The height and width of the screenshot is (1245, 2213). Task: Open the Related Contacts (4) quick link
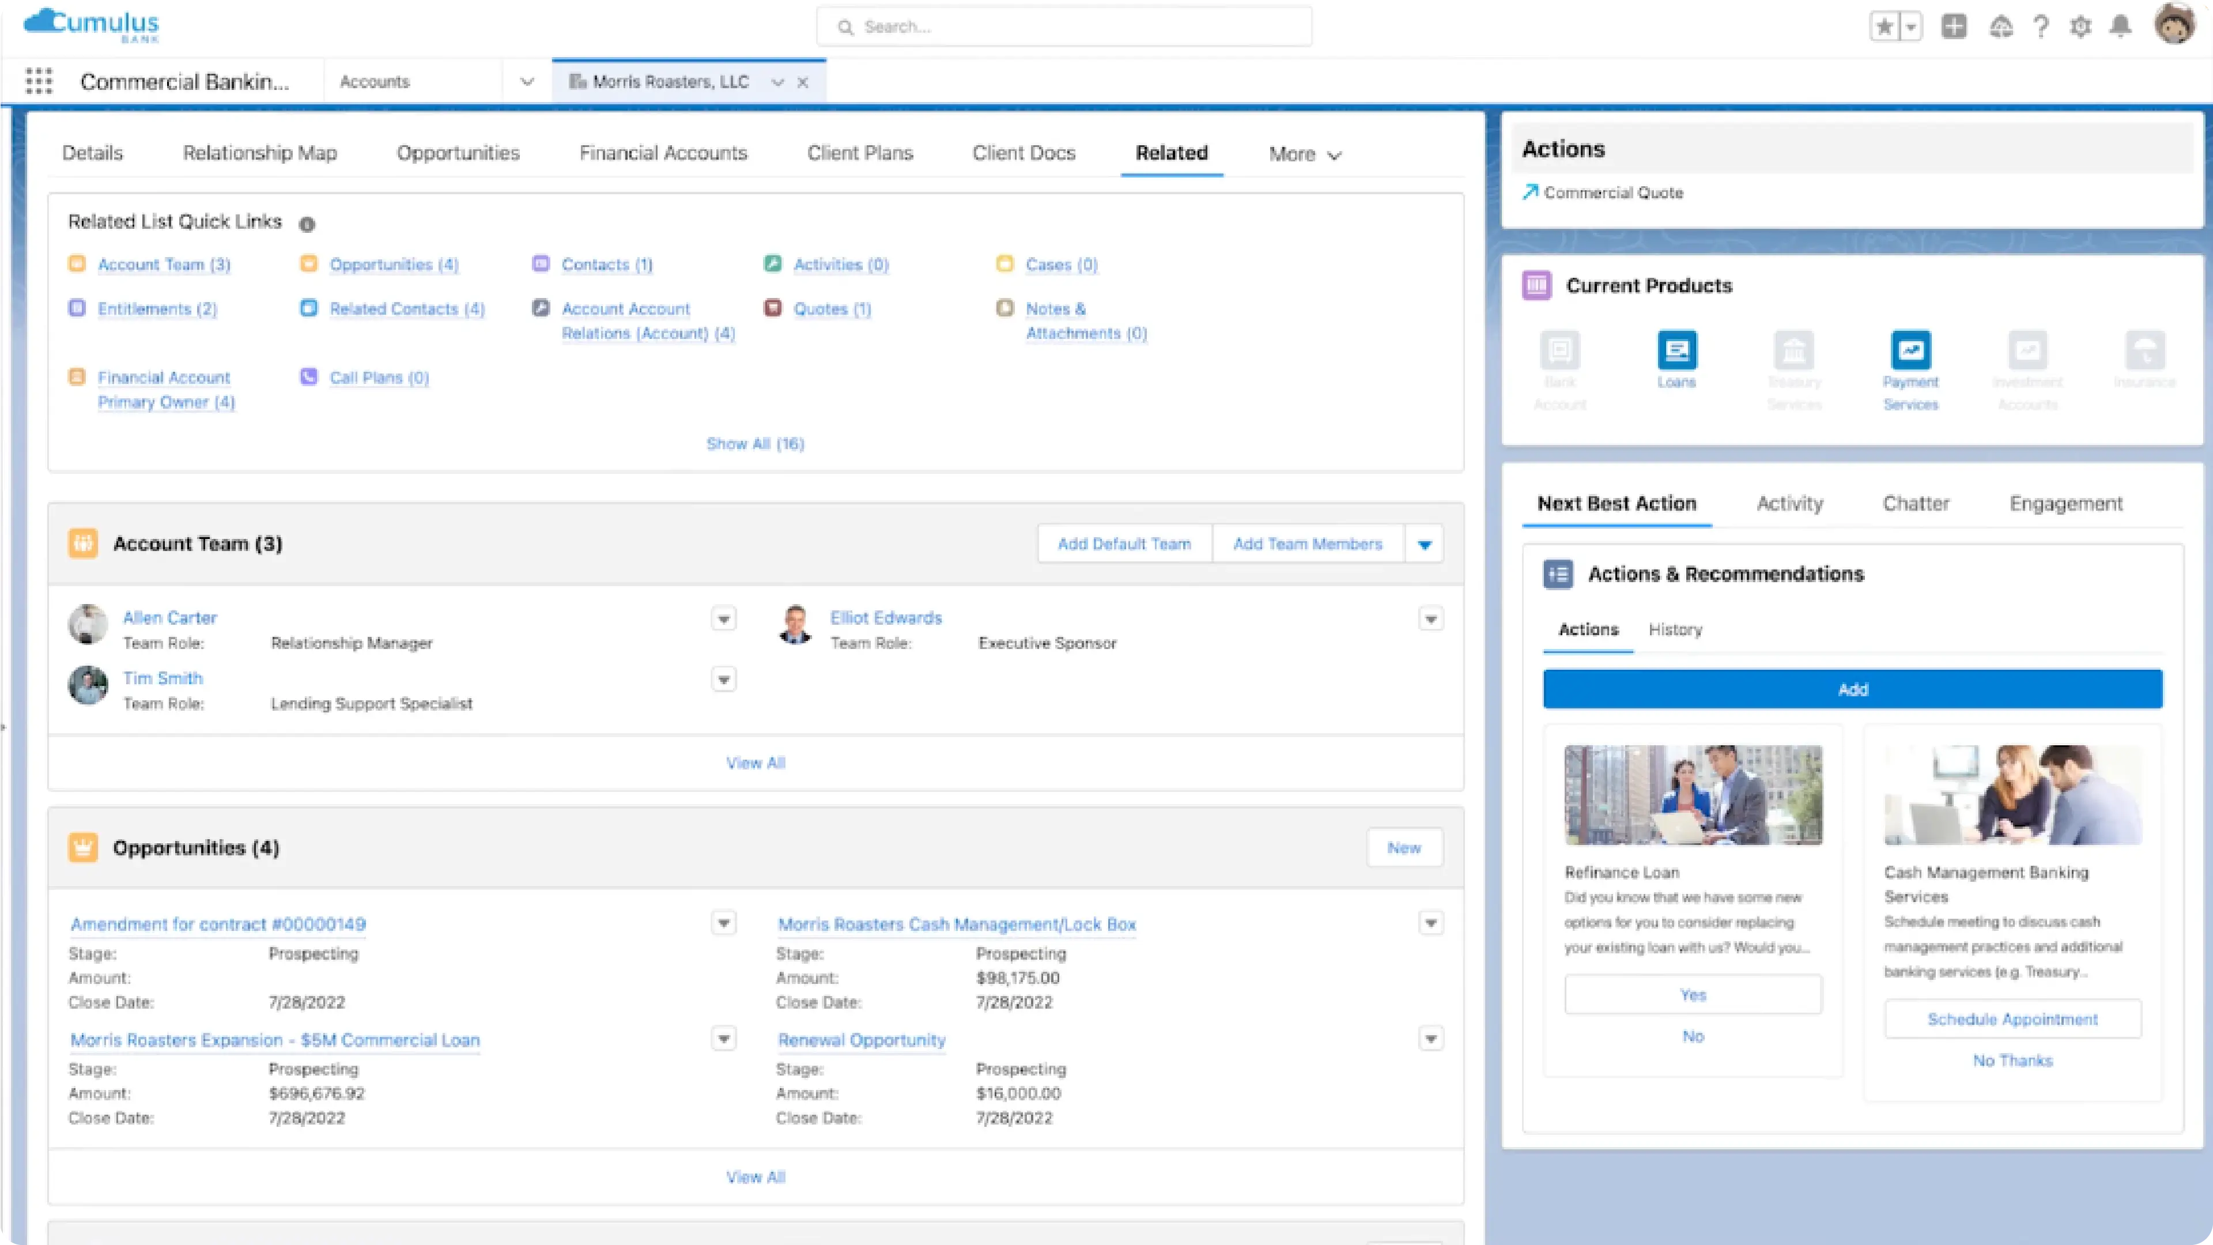pos(407,308)
